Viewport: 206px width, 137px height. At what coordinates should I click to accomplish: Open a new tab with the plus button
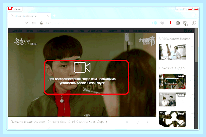54,16
